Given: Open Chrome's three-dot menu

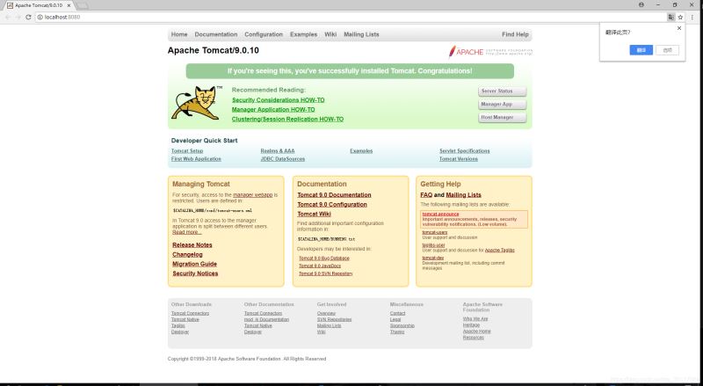Looking at the screenshot, I should click(x=692, y=17).
